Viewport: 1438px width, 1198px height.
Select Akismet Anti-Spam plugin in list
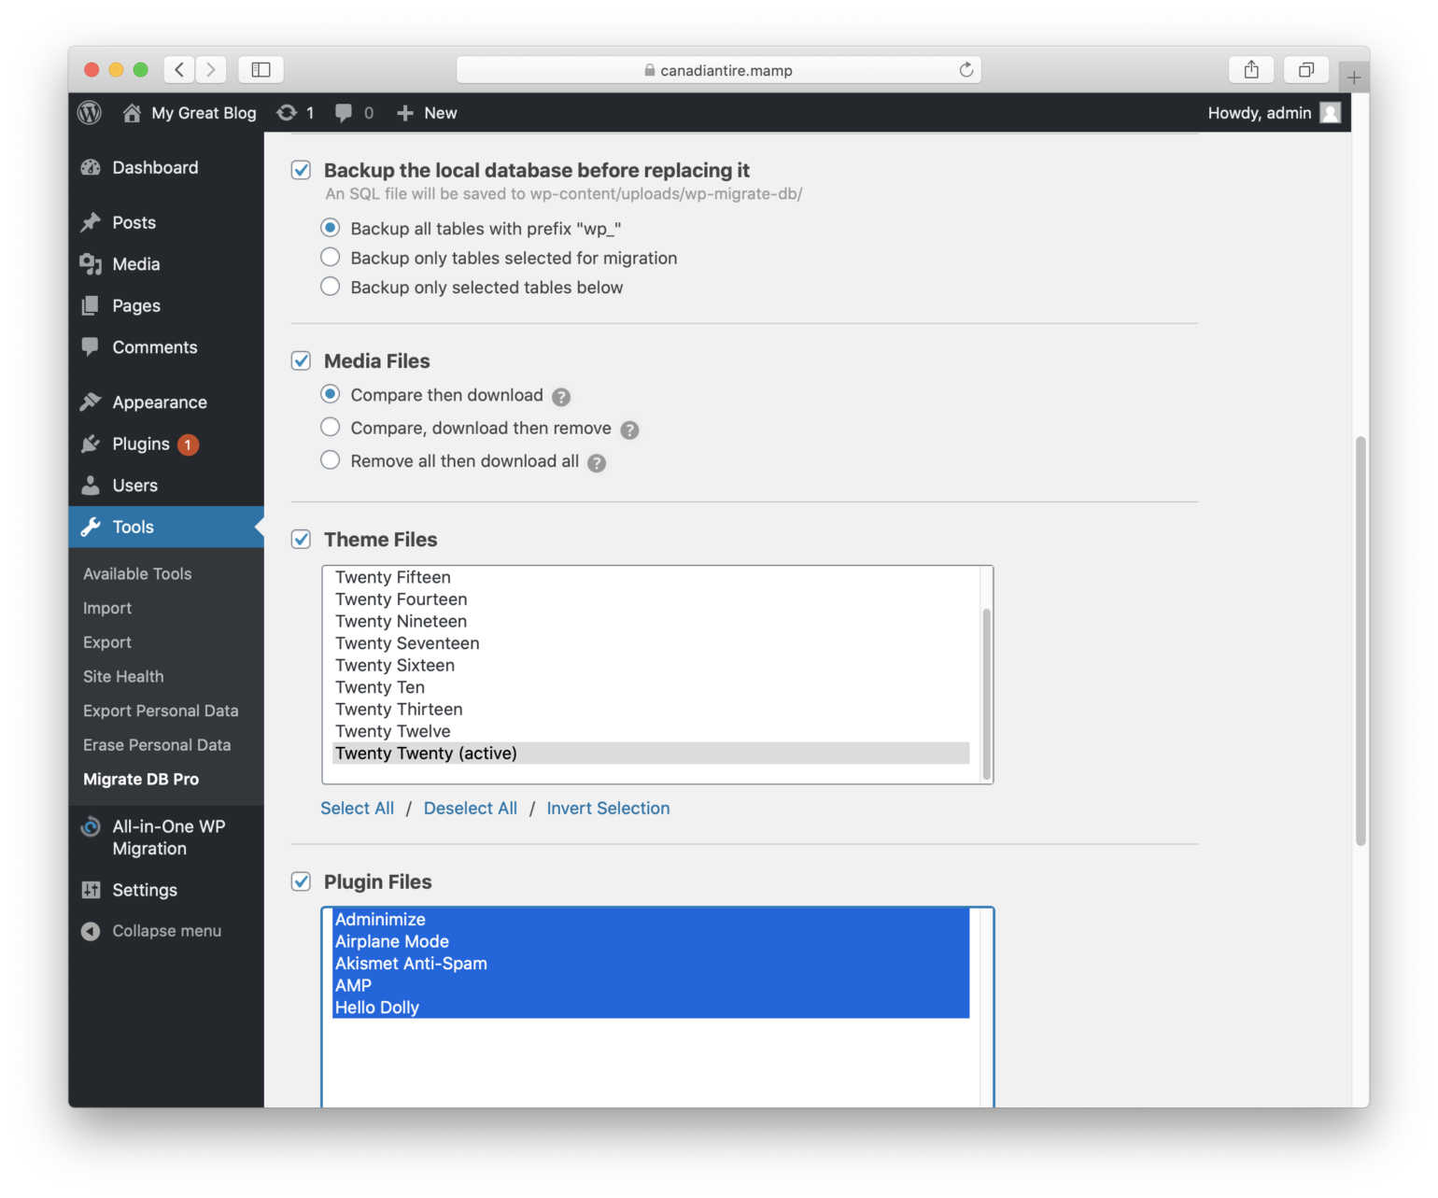[651, 964]
